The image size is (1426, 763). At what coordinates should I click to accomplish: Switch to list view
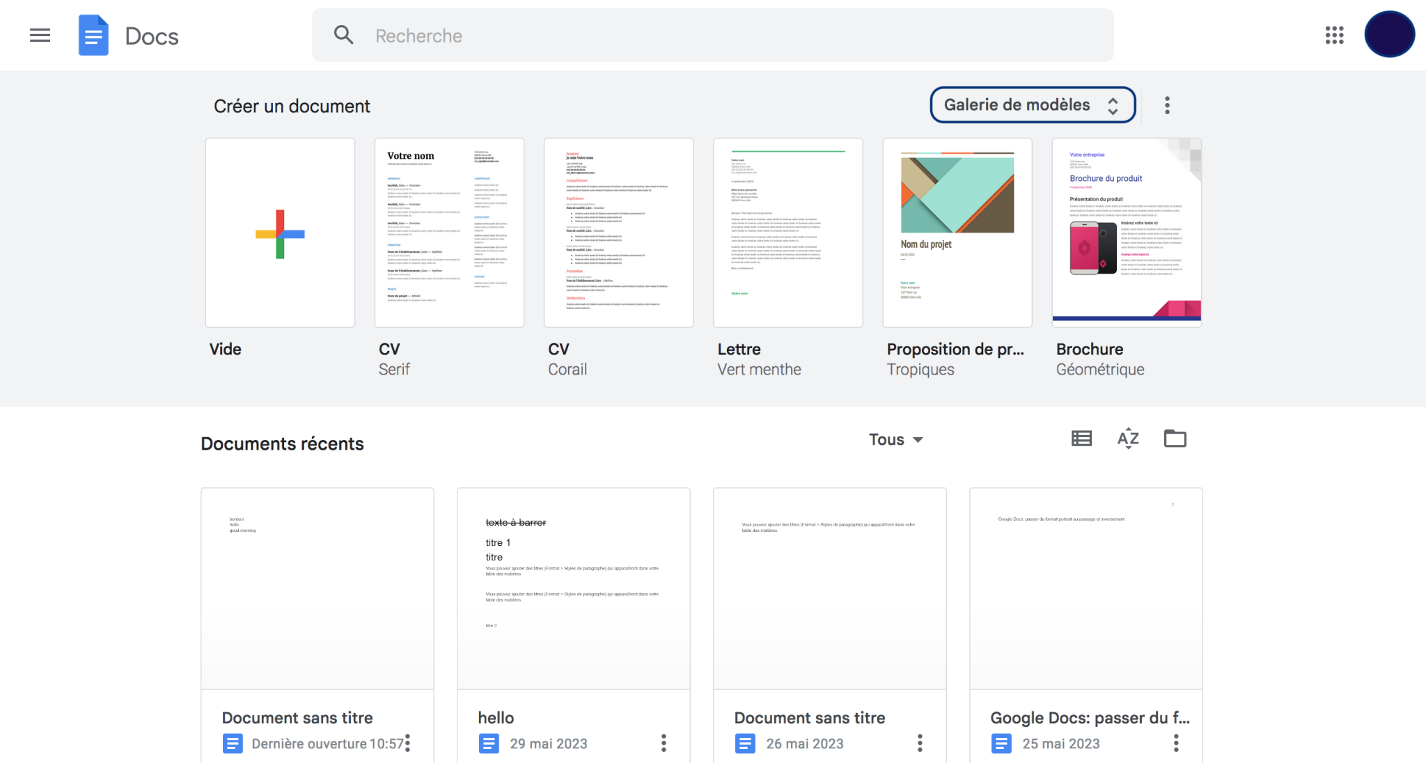tap(1081, 439)
